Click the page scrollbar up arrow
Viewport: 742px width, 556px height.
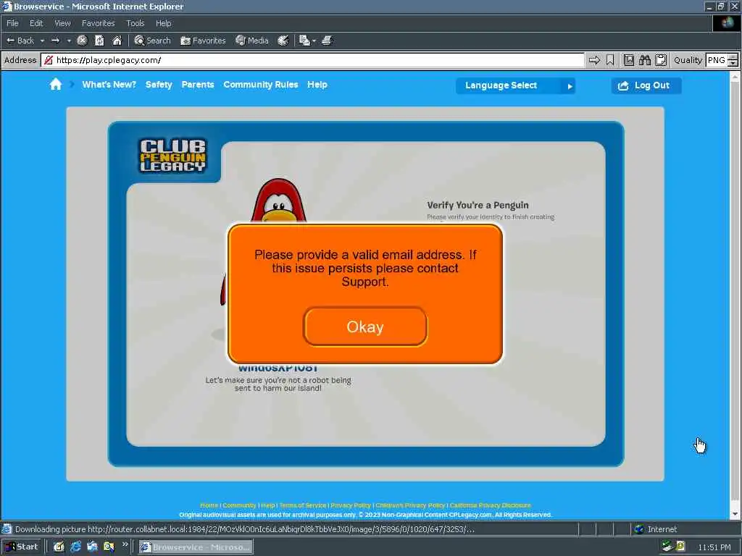tap(735, 76)
